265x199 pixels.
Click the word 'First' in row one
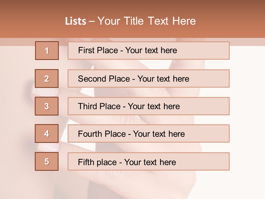coord(85,50)
